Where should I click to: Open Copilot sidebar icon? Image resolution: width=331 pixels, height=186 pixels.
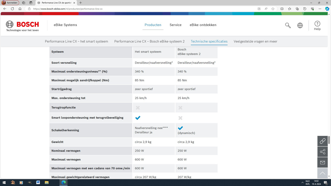[x=327, y=9]
